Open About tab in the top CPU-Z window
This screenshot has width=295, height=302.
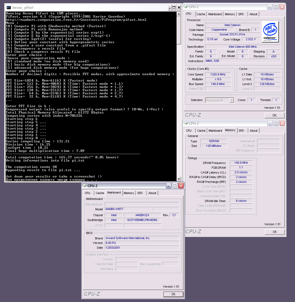(x=253, y=14)
